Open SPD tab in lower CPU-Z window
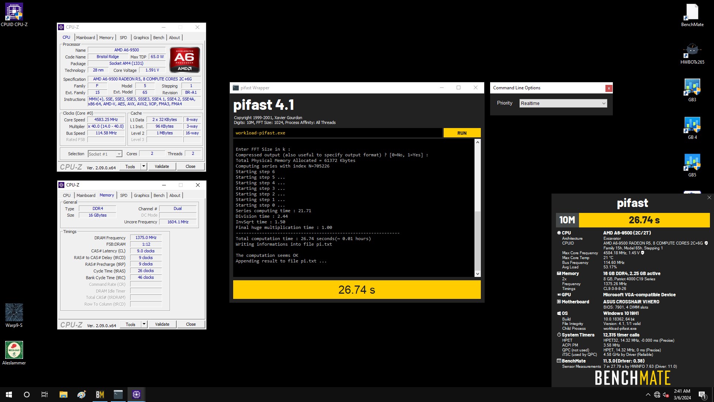Viewport: 714px width, 402px height. click(124, 195)
